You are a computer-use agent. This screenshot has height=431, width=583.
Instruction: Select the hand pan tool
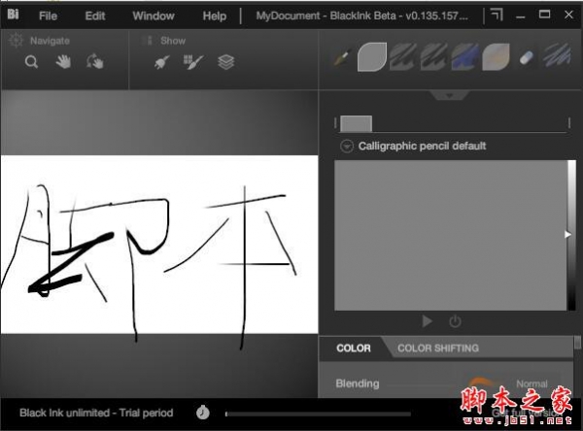click(63, 62)
